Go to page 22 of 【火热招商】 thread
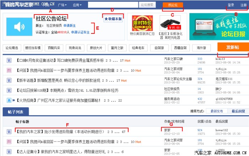 click(120, 100)
